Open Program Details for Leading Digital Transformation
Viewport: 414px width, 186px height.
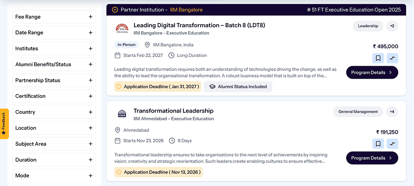click(372, 72)
